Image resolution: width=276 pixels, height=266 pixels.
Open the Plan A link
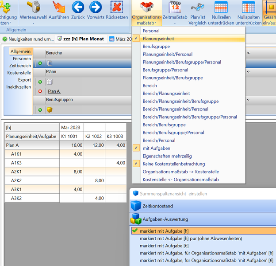pyautogui.click(x=54, y=91)
